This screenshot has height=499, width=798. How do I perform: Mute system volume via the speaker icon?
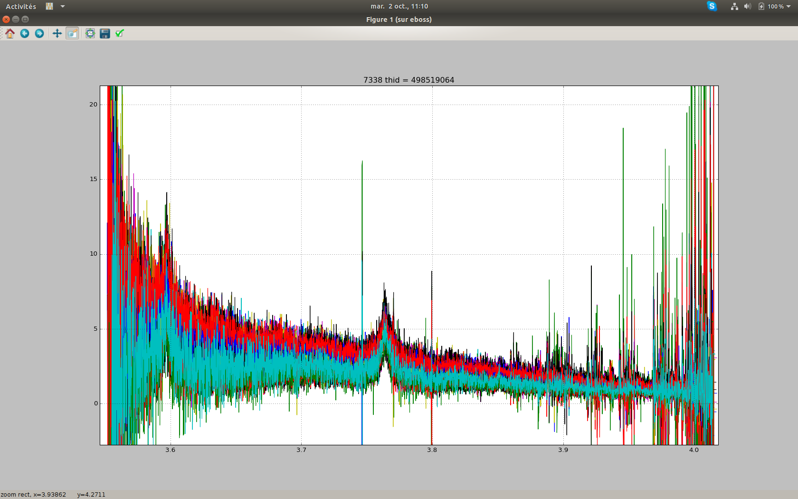coord(747,6)
